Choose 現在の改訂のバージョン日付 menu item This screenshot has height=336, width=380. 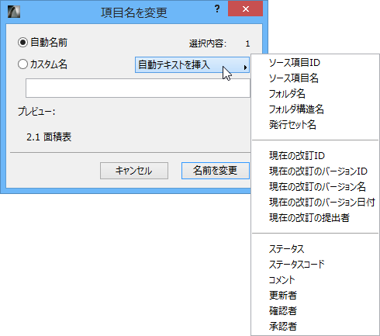(315, 203)
